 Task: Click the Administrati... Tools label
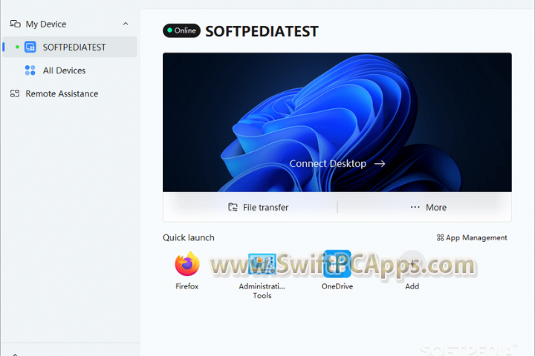tap(262, 291)
